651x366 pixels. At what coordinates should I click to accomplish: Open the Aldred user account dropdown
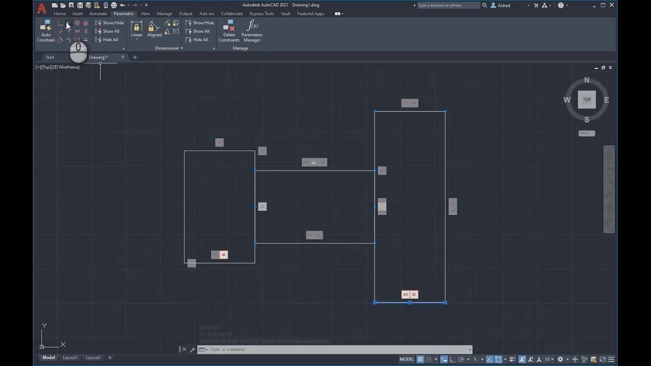coord(510,5)
